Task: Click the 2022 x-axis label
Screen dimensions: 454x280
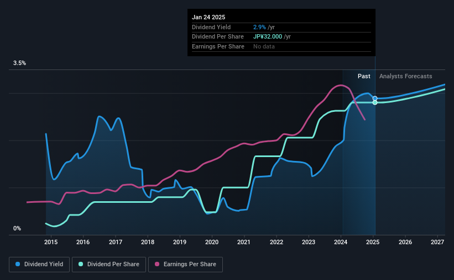Action: pos(276,242)
